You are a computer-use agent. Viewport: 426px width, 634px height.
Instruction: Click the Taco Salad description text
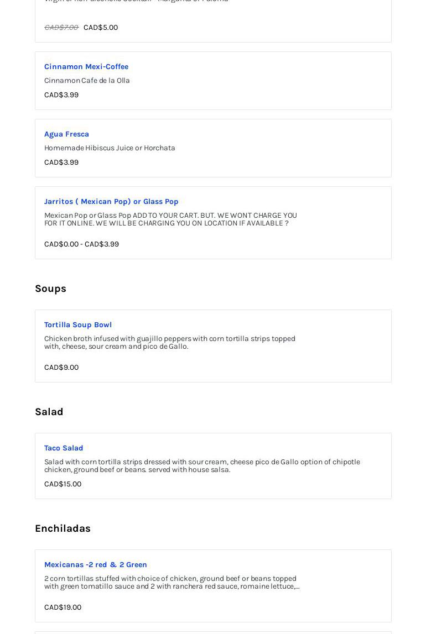202,465
